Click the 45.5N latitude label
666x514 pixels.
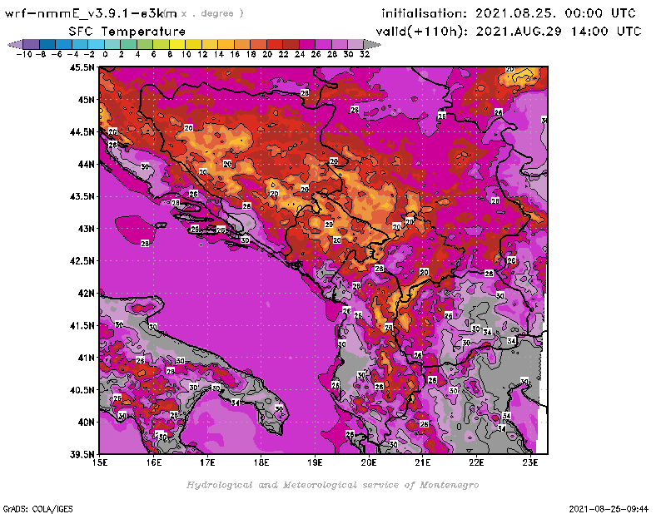82,67
